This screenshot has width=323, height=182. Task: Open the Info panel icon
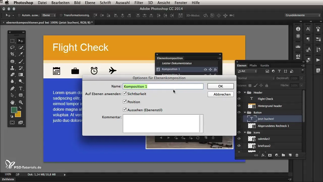pyautogui.click(x=298, y=29)
